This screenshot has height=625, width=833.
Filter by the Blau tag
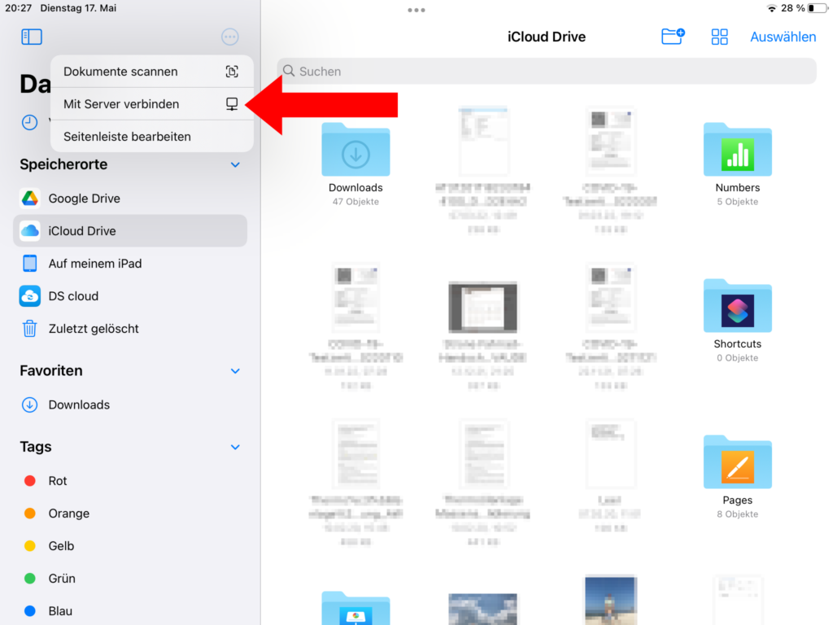coord(130,611)
